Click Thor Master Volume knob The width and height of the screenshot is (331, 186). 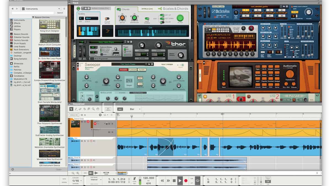pos(181,55)
